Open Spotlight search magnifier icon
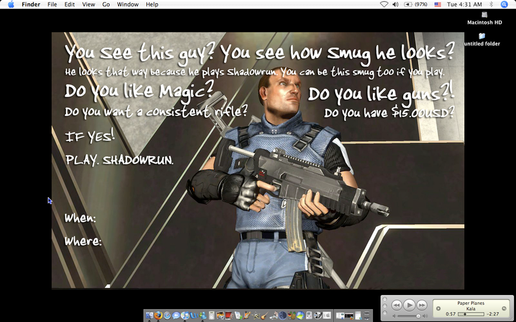Screen dimensions: 516x322 [504, 5]
